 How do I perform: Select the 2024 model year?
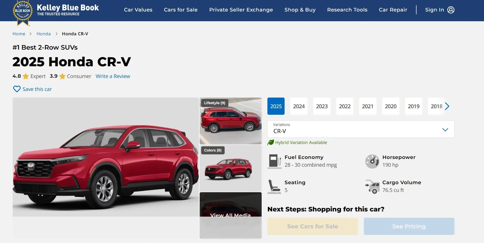click(299, 106)
